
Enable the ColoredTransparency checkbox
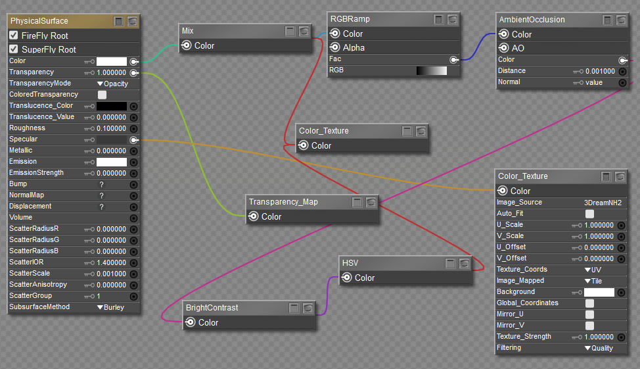[102, 95]
